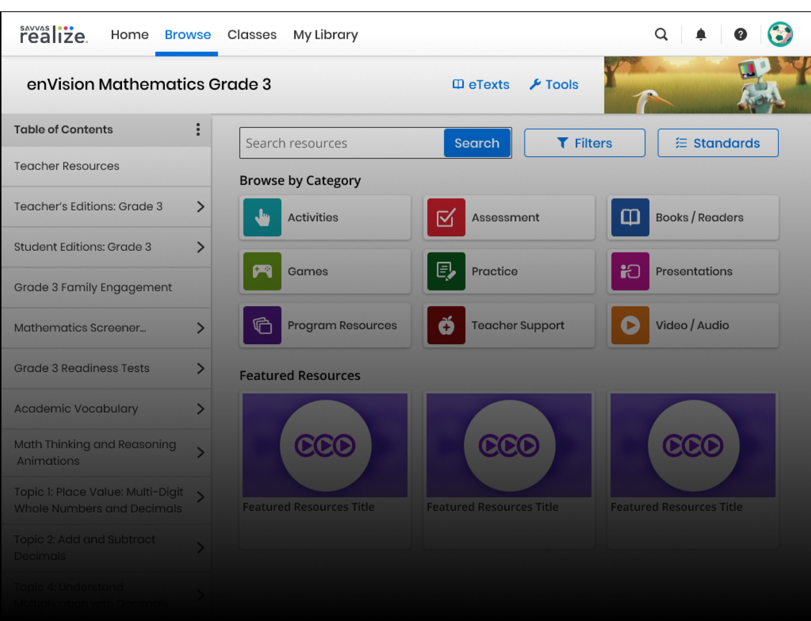Click the Mathematics Screener row label
Screen dimensions: 811x621
click(x=80, y=328)
